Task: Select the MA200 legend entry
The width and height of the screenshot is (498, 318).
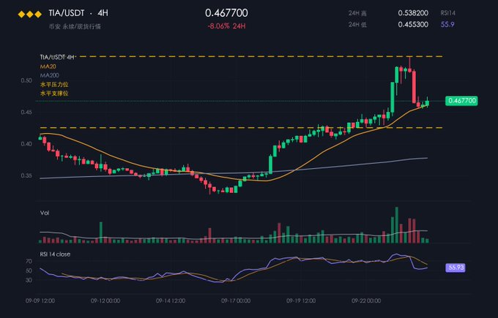Action: [50, 75]
